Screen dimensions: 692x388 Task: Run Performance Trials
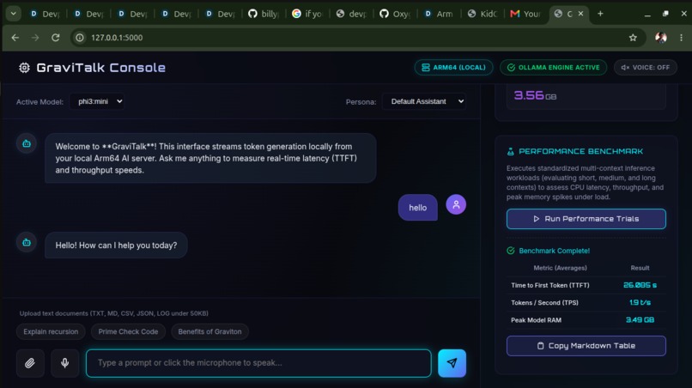[586, 219]
